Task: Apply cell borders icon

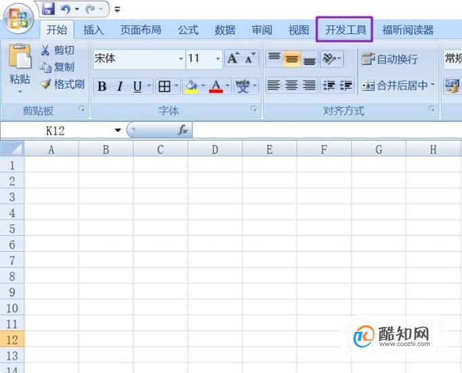Action: click(x=165, y=87)
